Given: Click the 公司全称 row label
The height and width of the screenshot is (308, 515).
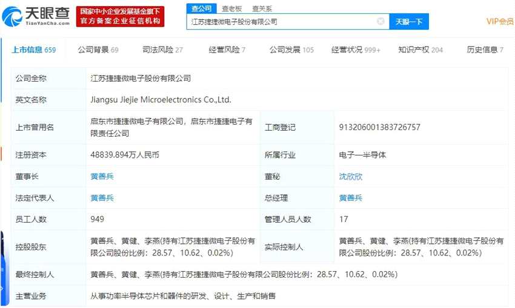Looking at the screenshot, I should [x=31, y=79].
